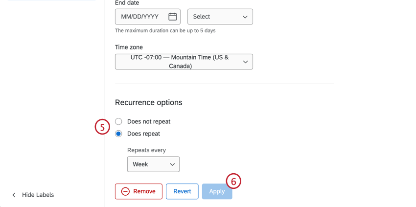The image size is (416, 207).
Task: Click the left chevron beside Hide Labels
Action: pyautogui.click(x=14, y=195)
